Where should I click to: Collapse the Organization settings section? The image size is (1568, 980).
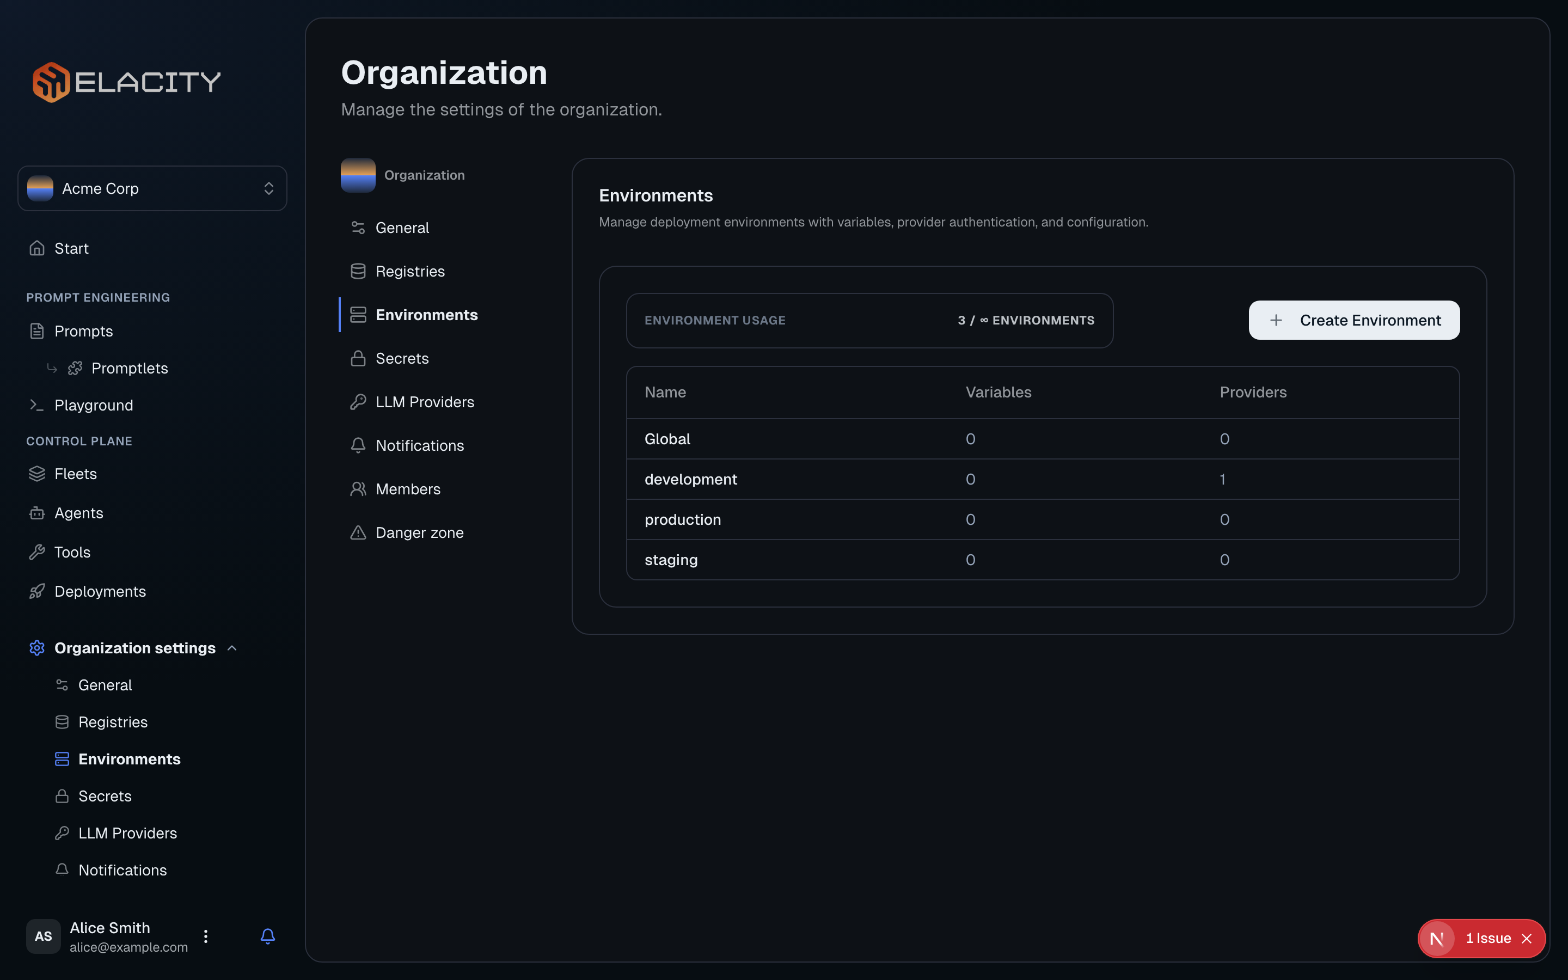(x=232, y=647)
